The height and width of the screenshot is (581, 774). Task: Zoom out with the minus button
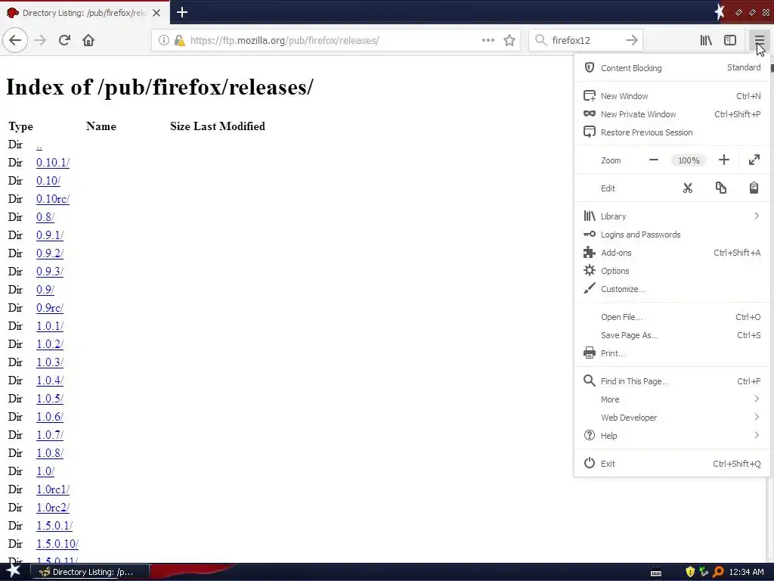pos(654,160)
